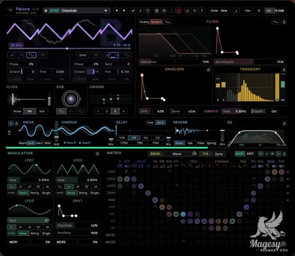The image size is (295, 256).
Task: Click the checkmark icon in top toolbar
Action: click(x=133, y=10)
